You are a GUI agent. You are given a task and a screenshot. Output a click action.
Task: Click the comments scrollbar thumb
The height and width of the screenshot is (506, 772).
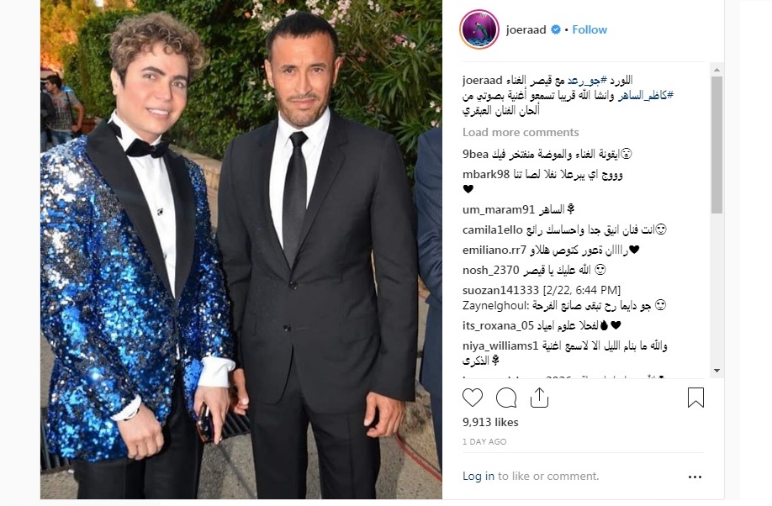coord(716,145)
